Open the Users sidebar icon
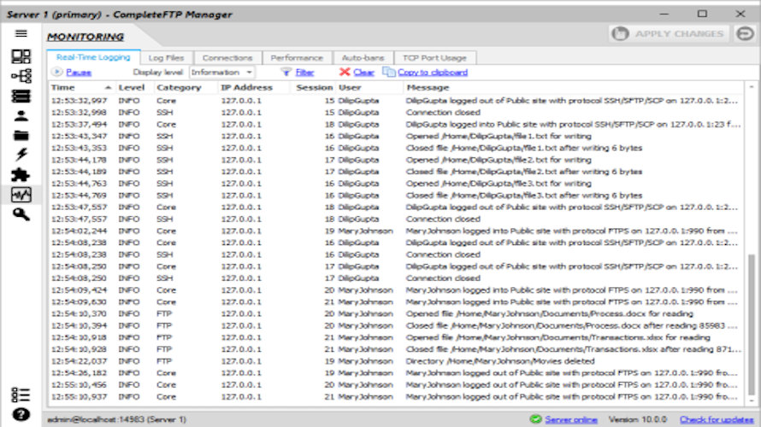The width and height of the screenshot is (761, 427). [x=21, y=116]
